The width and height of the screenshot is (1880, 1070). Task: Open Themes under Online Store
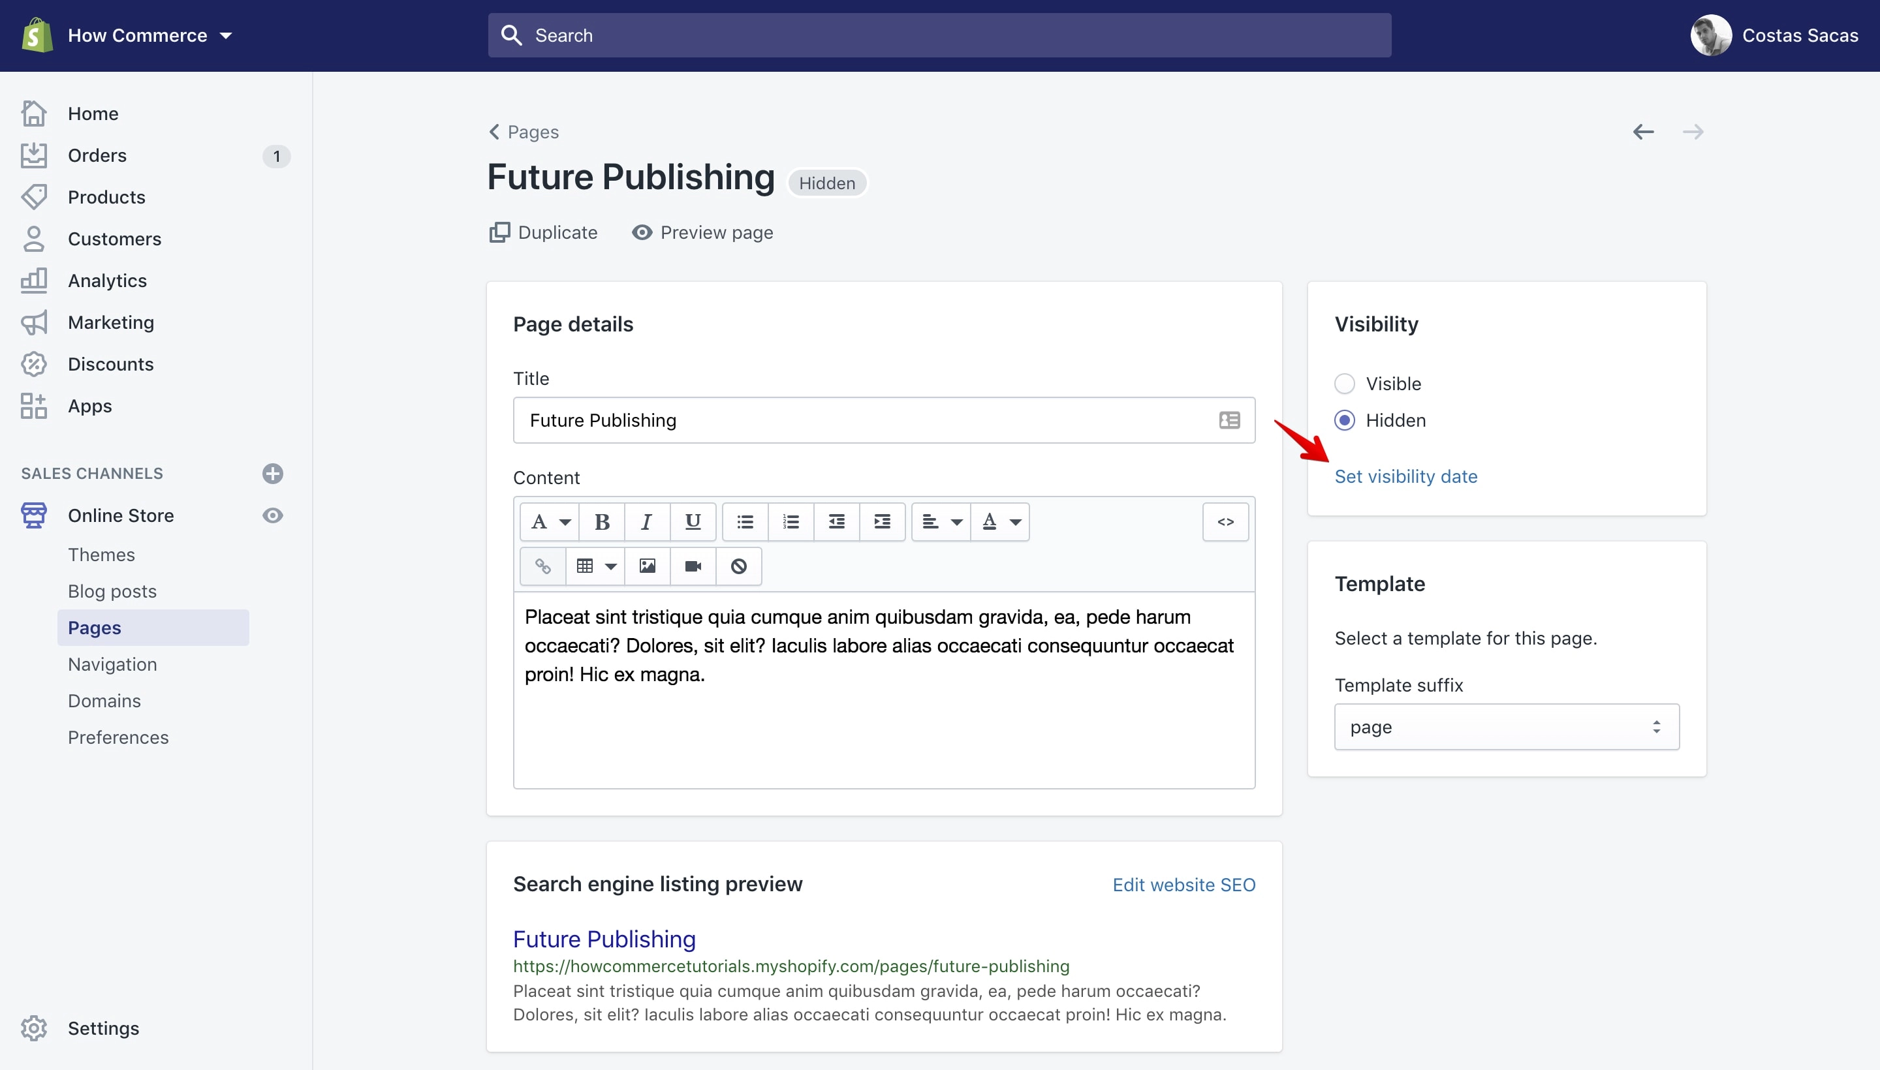point(101,554)
